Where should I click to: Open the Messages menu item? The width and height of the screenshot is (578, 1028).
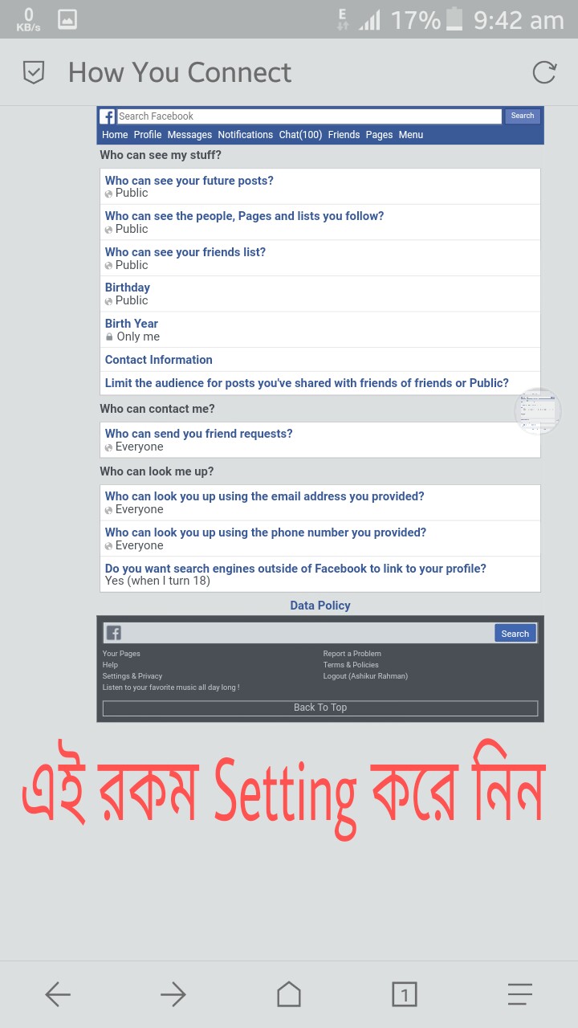pos(189,135)
